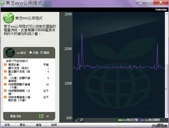The height and width of the screenshot is (128, 169).
Task: Click the 平衡 power plan value
Action: point(46,65)
